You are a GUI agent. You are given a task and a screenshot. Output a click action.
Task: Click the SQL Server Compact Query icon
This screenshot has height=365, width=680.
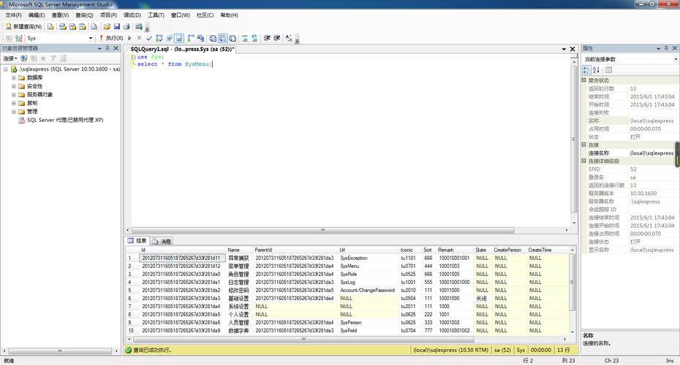tap(94, 26)
